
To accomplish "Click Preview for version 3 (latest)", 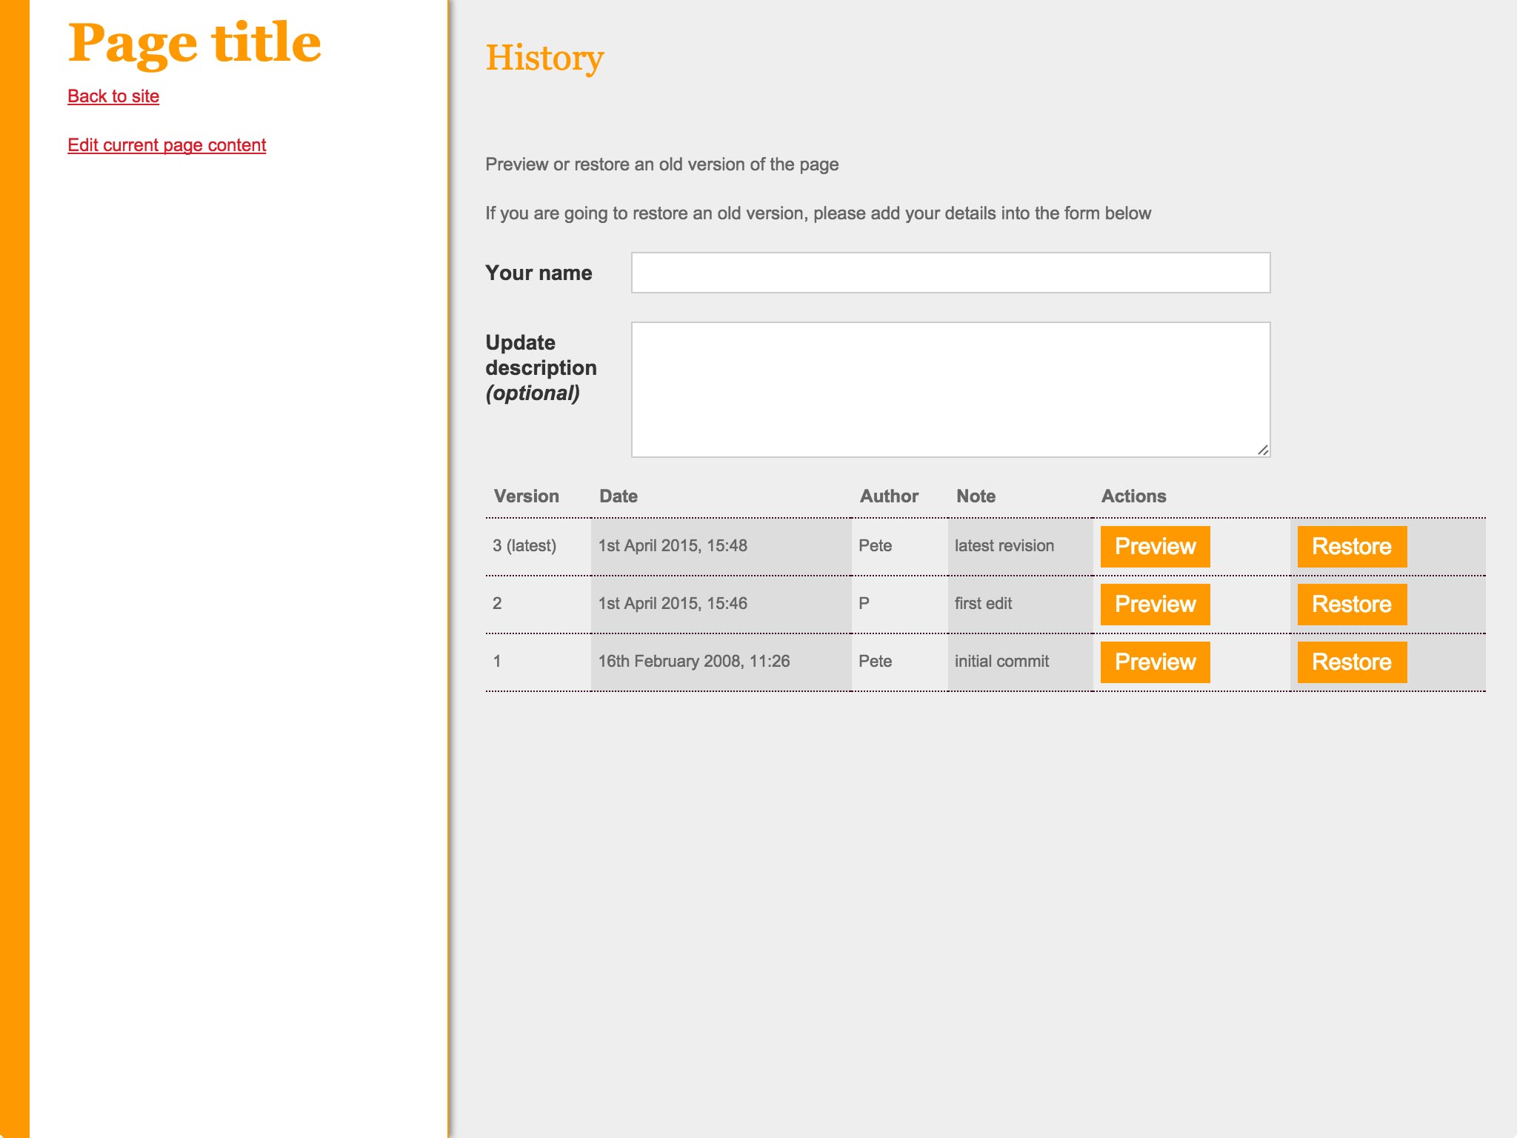I will (x=1154, y=546).
